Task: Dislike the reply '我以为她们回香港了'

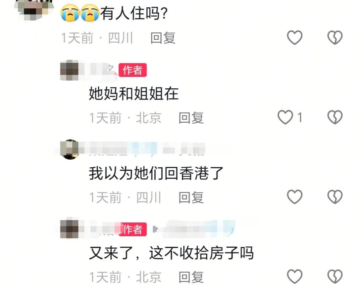Action: pyautogui.click(x=335, y=197)
